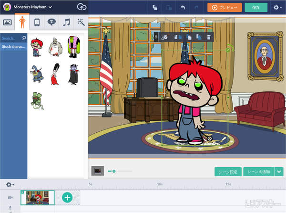
Task: Open the settings gear menu at top right
Action: pyautogui.click(x=277, y=8)
